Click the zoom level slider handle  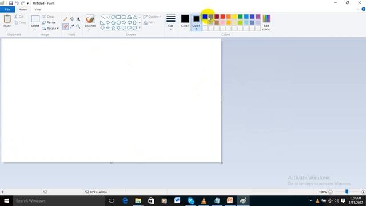click(x=347, y=192)
